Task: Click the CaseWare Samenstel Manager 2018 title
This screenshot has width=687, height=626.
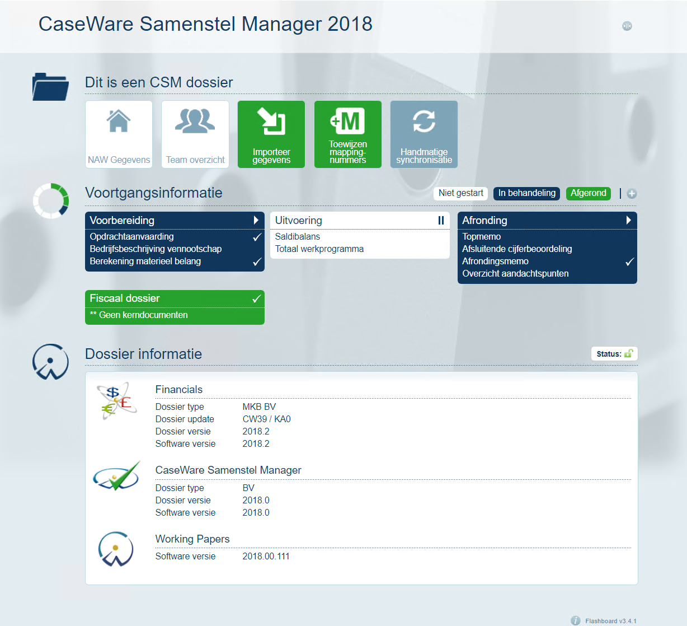Action: pyautogui.click(x=205, y=24)
